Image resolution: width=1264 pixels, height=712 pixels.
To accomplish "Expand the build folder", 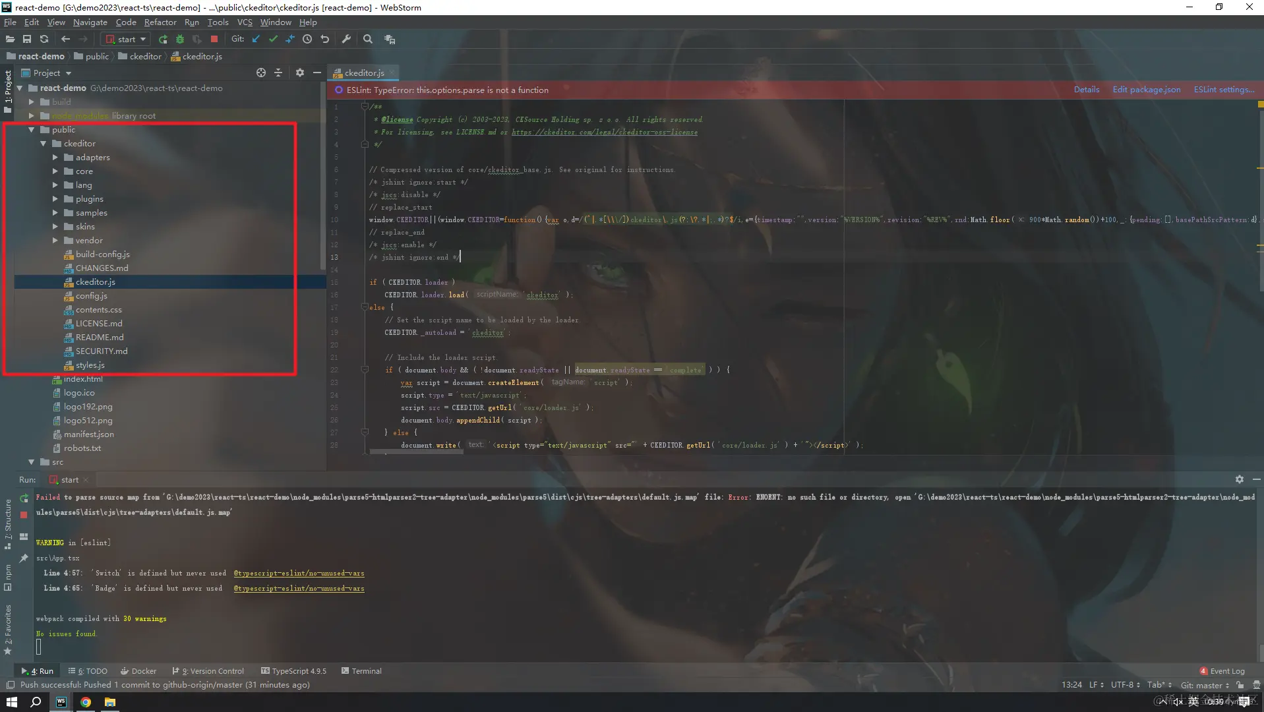I will (32, 102).
